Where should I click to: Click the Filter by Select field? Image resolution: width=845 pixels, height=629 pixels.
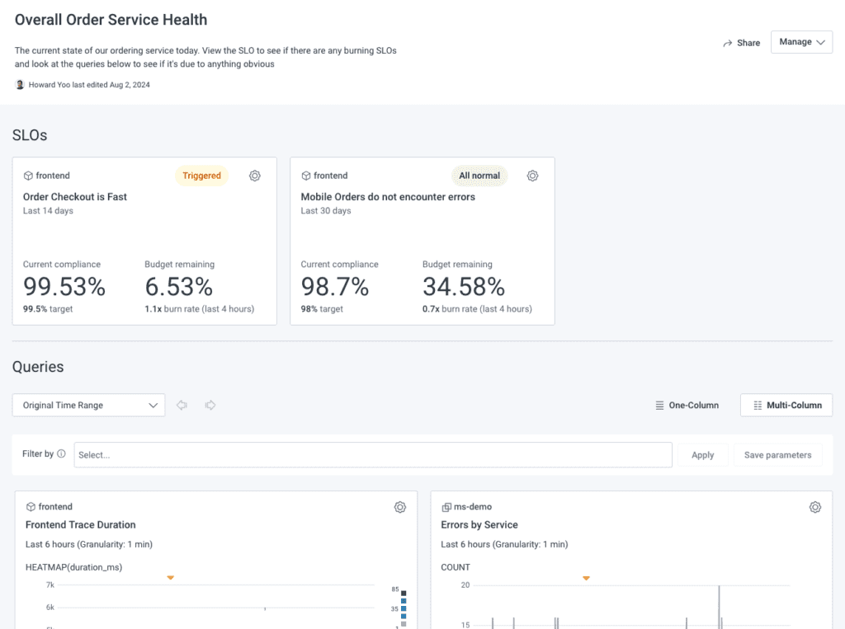pyautogui.click(x=372, y=455)
